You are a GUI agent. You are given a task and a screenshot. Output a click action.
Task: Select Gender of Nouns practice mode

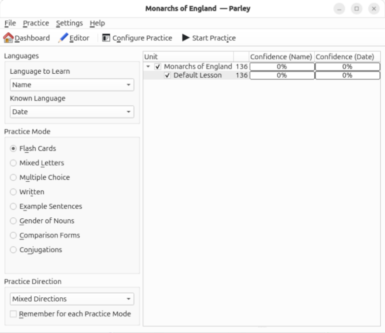14,221
